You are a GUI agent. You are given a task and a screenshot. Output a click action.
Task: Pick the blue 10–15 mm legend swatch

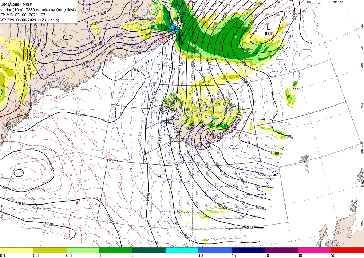click(x=215, y=250)
